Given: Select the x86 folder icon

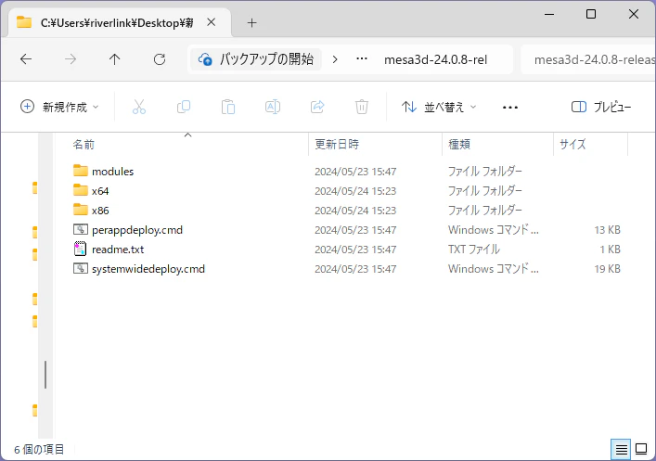Looking at the screenshot, I should coord(81,210).
